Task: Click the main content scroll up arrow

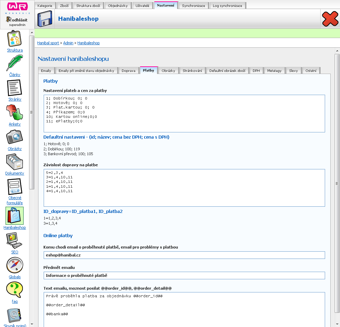Action: click(337, 51)
